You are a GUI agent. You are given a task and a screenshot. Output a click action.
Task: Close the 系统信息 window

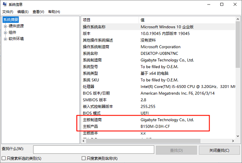click(x=235, y=4)
